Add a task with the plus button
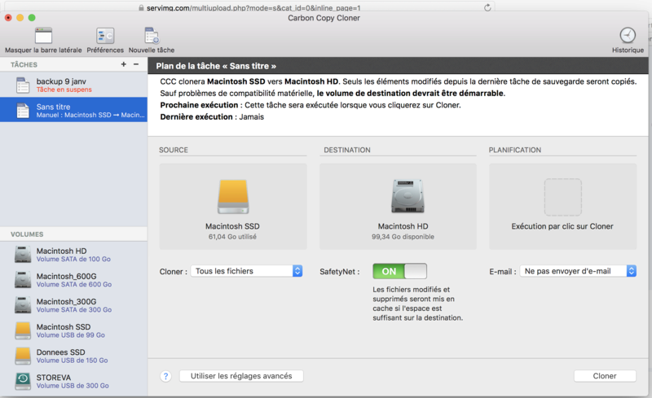The height and width of the screenshot is (398, 652). click(x=124, y=64)
